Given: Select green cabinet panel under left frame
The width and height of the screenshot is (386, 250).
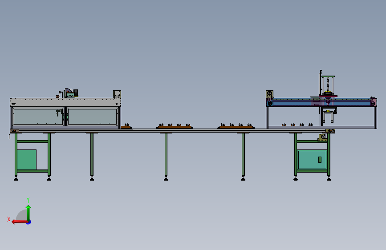Looking at the screenshot, I should click(x=27, y=159).
